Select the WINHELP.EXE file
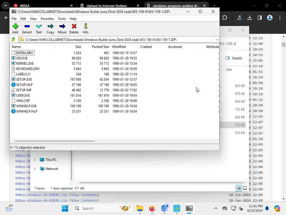 point(26,106)
